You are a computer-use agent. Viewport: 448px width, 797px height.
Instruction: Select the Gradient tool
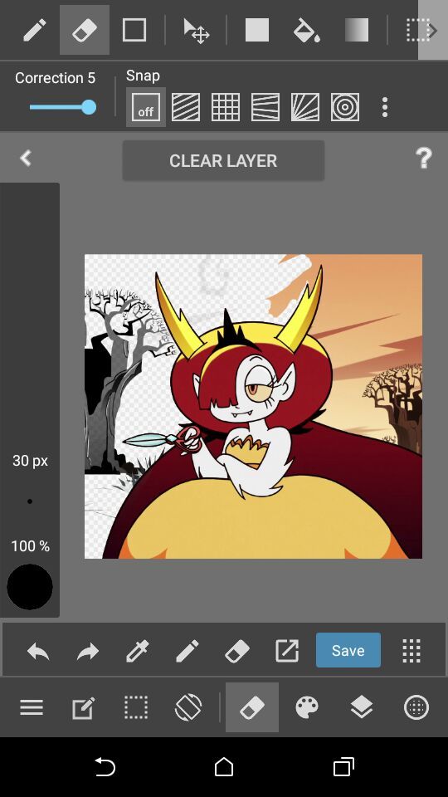(357, 30)
